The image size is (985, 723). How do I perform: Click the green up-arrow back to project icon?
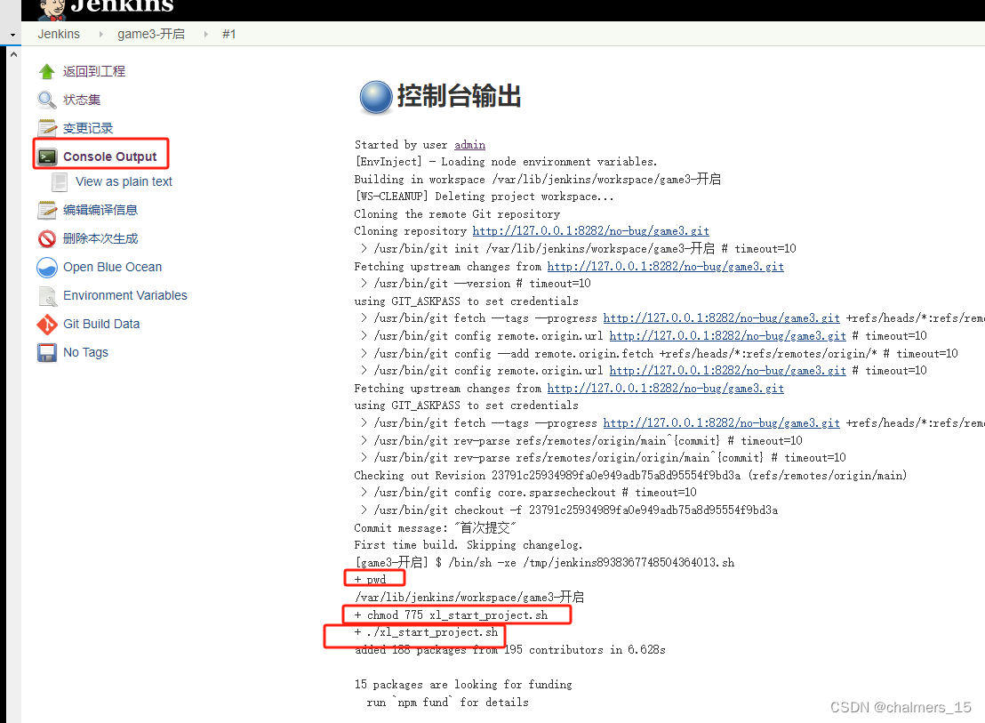click(46, 72)
